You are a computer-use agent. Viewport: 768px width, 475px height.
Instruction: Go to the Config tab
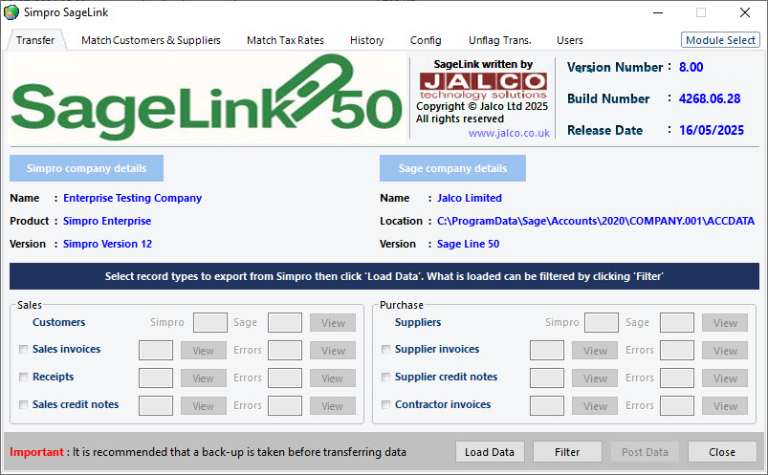point(426,40)
